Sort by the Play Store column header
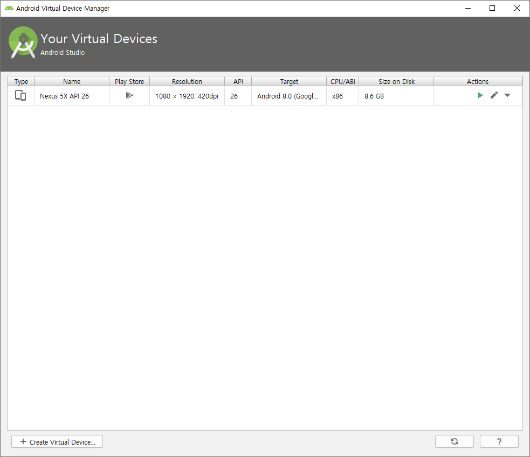 [x=129, y=81]
